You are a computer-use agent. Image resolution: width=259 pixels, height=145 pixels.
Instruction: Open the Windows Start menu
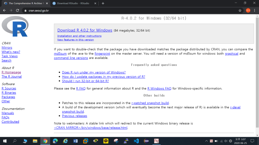tap(5, 141)
